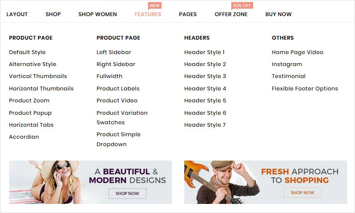Open the FEATURES menu item
This screenshot has width=355, height=213.
click(148, 14)
